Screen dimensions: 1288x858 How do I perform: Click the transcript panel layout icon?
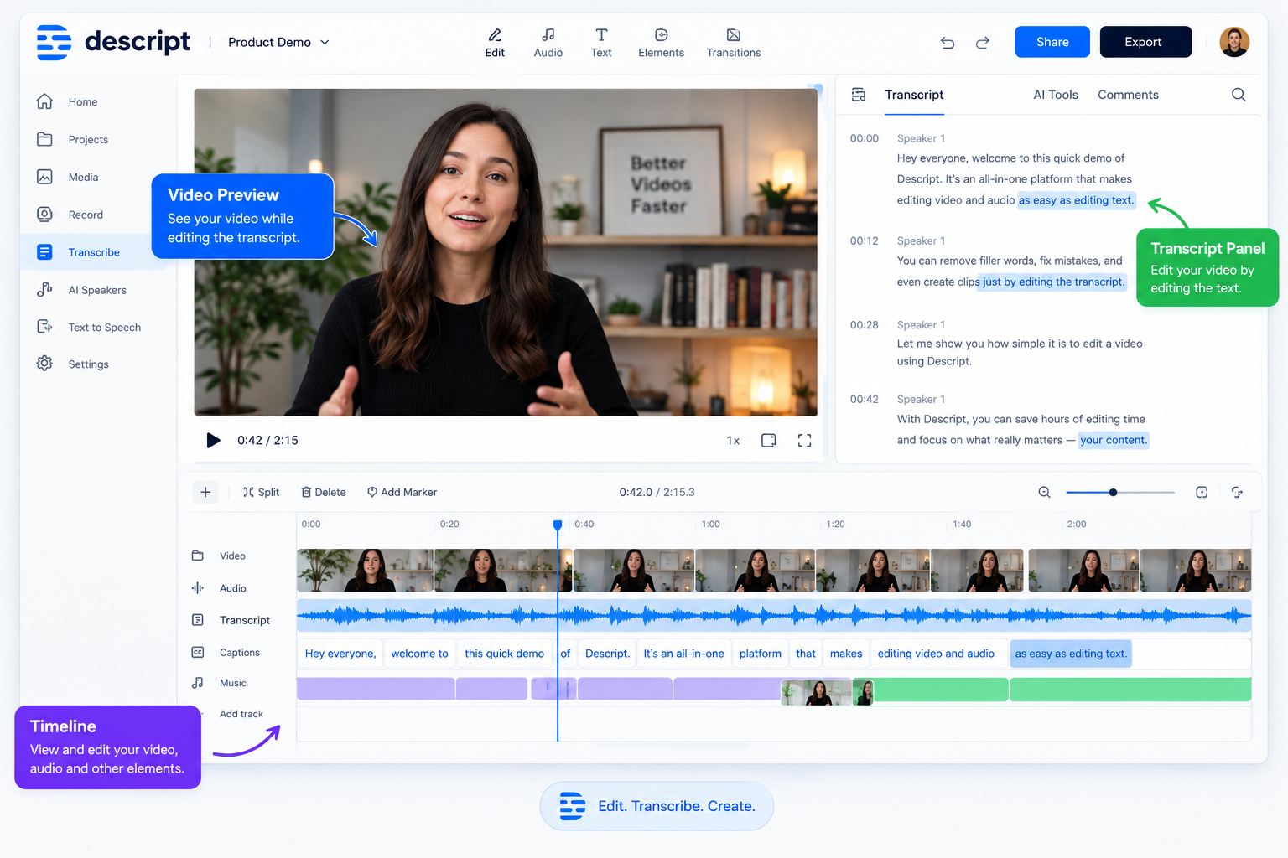[x=859, y=95]
